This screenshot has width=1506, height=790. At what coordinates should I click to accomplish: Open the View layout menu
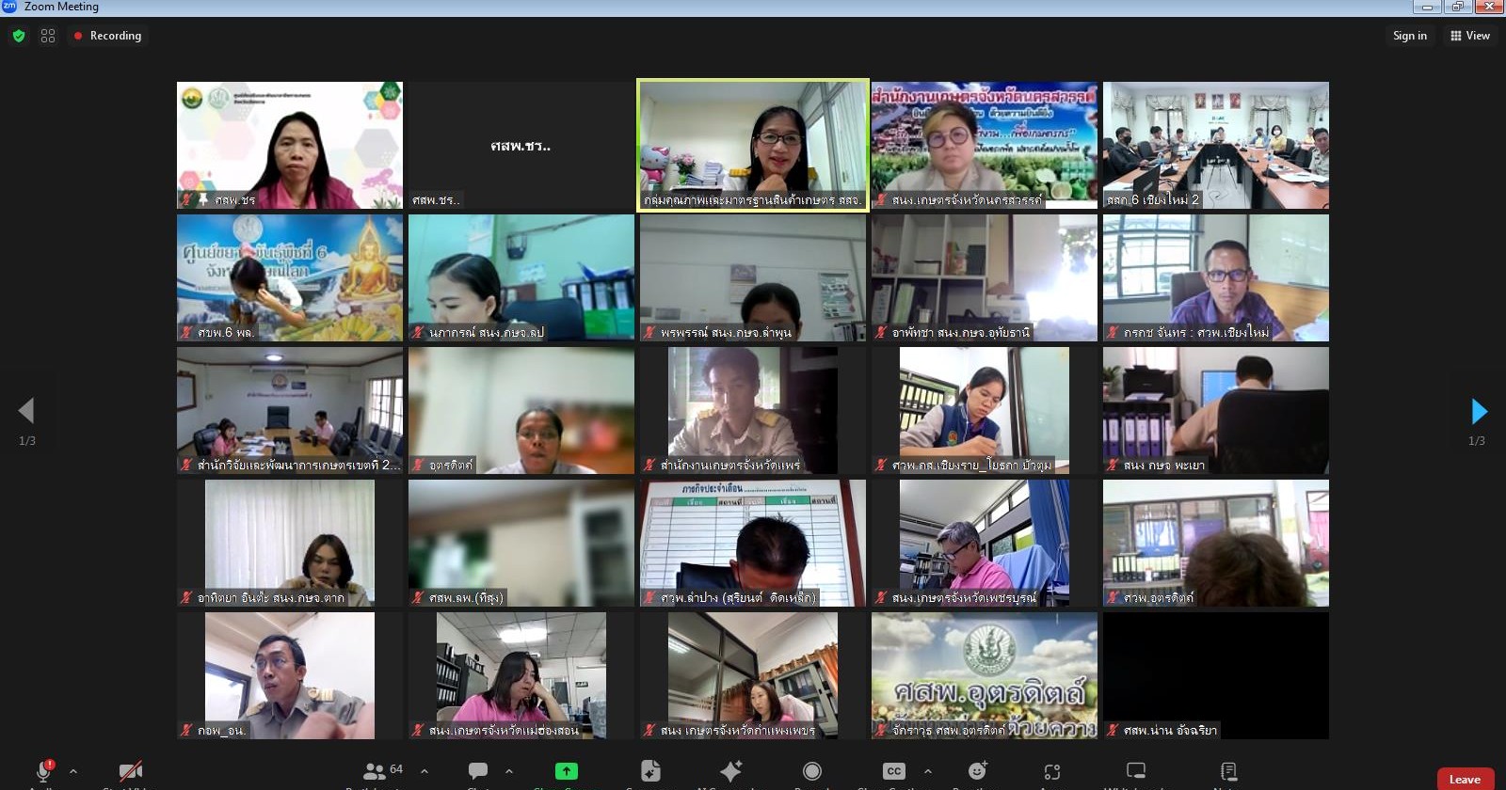tap(1470, 36)
